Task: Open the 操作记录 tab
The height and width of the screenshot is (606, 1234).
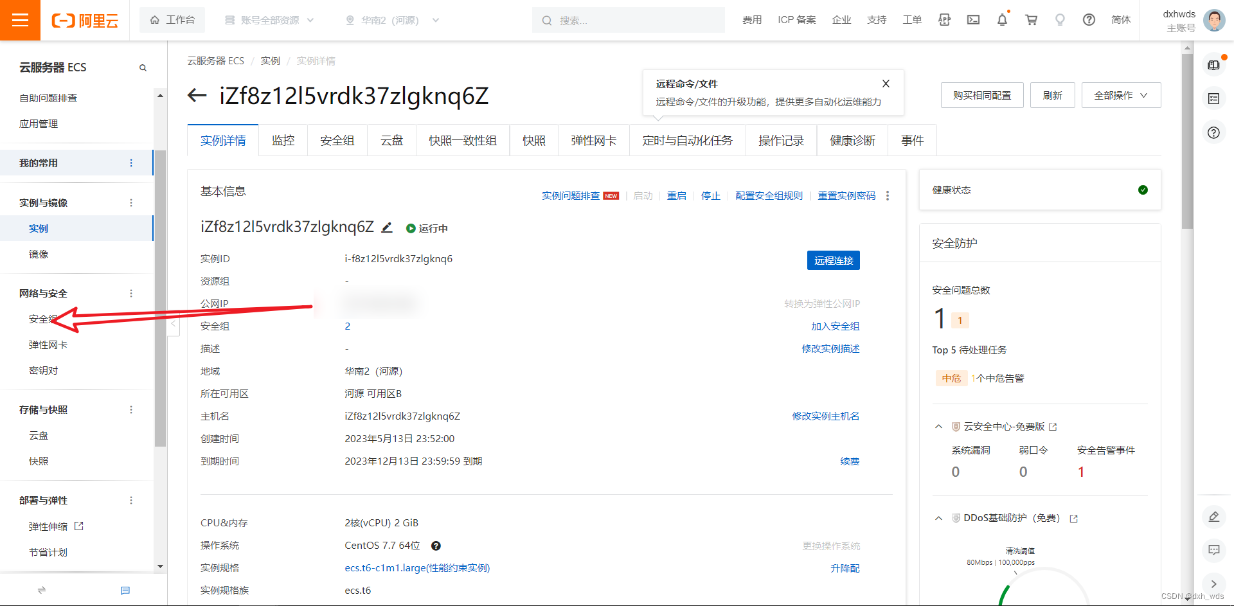Action: click(781, 140)
